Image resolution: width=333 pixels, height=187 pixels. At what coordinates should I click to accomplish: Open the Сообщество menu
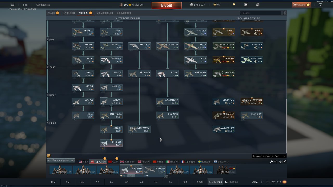click(43, 5)
